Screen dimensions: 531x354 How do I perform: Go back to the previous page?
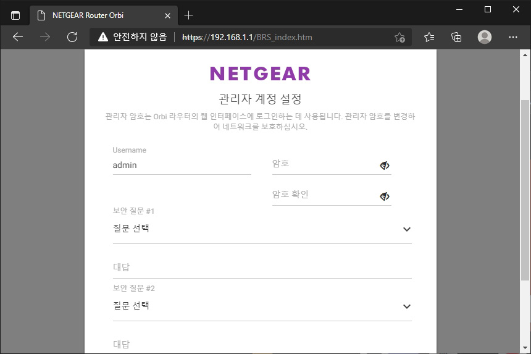[x=18, y=37]
